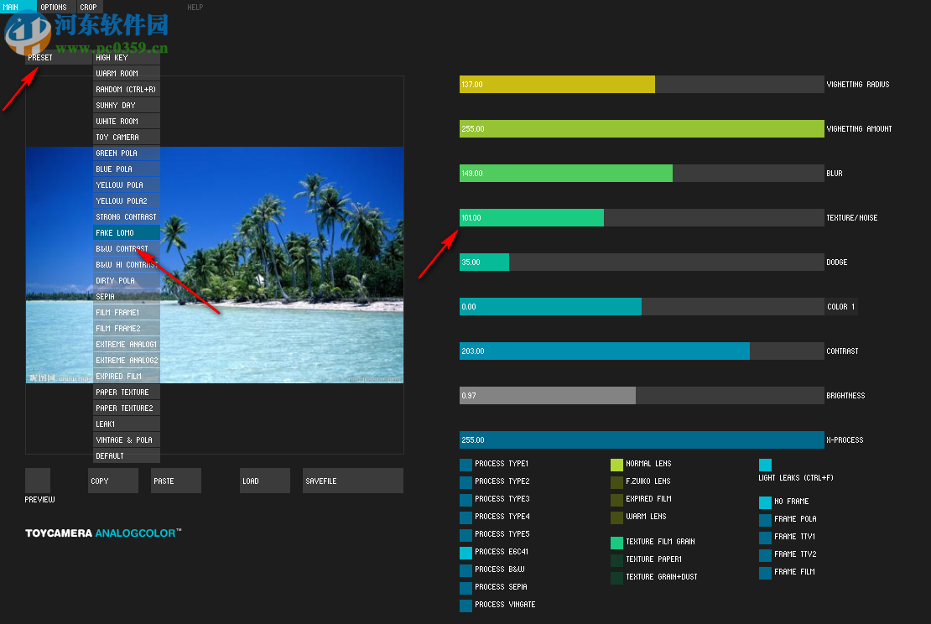This screenshot has width=931, height=624.
Task: Enable PROCESS TYPE4 option
Action: tap(466, 517)
